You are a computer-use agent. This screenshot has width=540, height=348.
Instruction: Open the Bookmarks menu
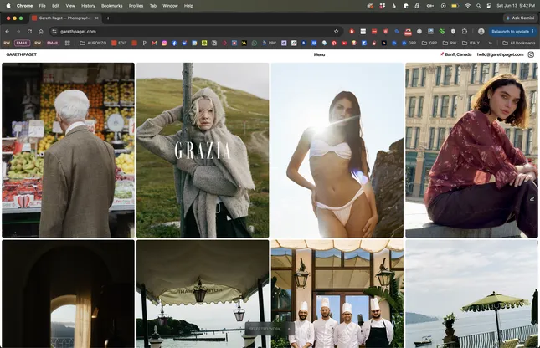tap(111, 6)
